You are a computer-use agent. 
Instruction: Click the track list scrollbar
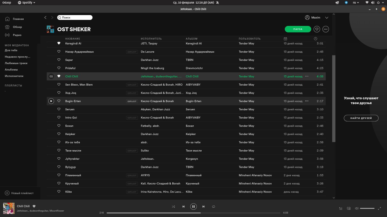[x=334, y=98]
